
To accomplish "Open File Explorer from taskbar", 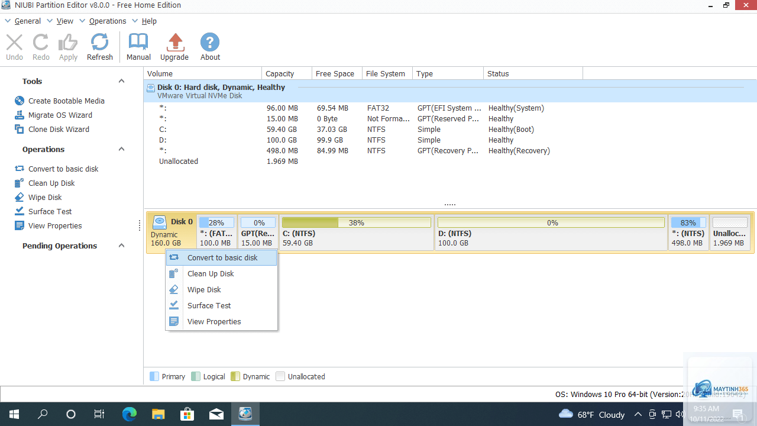I will [x=158, y=414].
